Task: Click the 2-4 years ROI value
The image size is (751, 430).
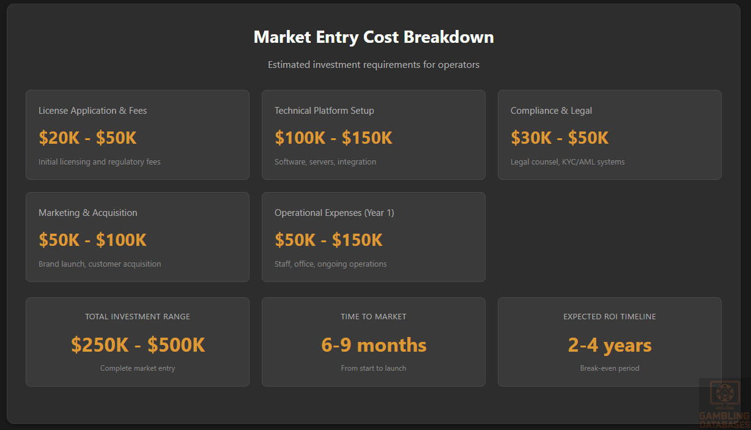Action: coord(610,345)
